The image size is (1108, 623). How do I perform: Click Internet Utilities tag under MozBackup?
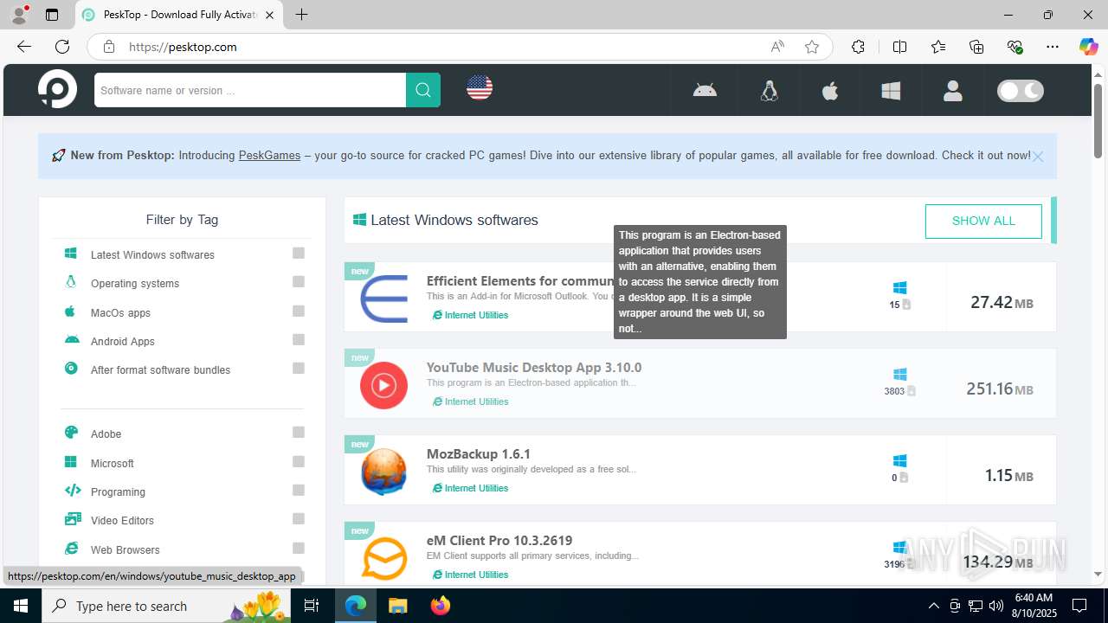point(470,488)
